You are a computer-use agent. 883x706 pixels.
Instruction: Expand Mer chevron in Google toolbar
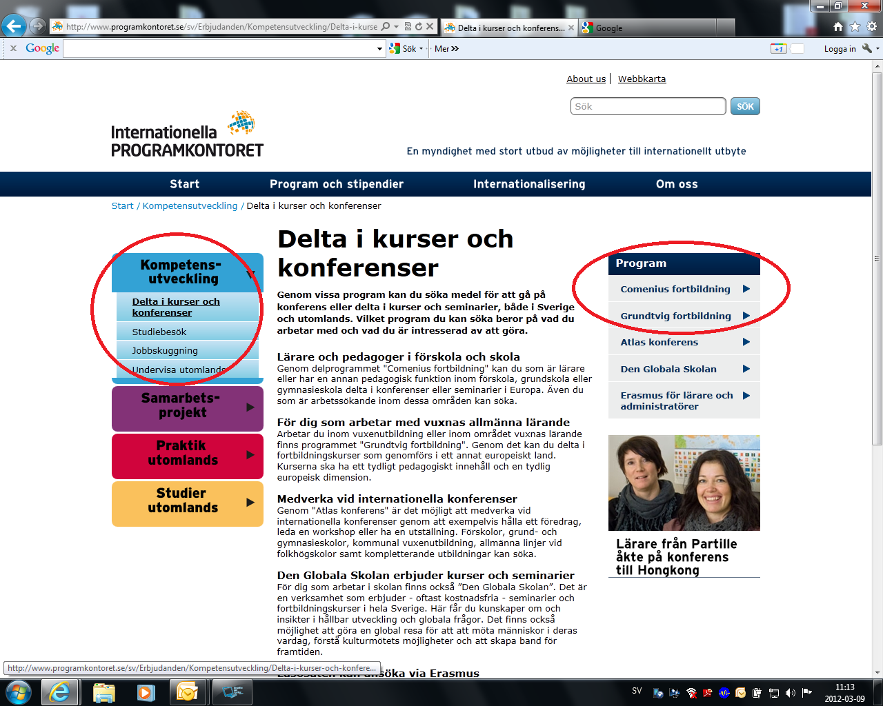pyautogui.click(x=455, y=49)
